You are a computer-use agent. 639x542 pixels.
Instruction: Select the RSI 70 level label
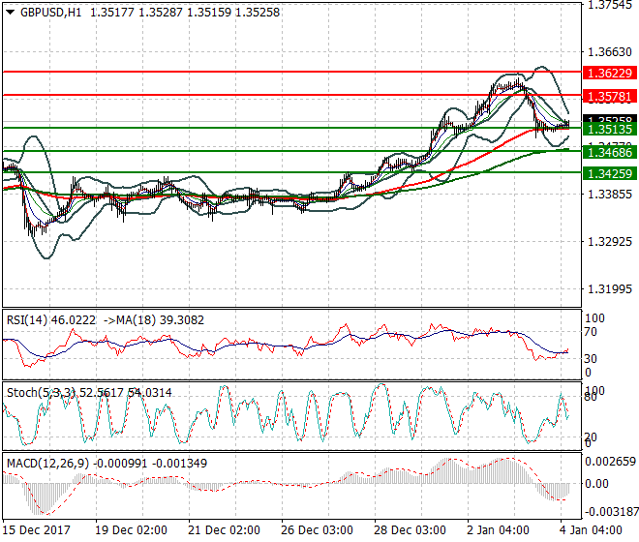(x=591, y=332)
